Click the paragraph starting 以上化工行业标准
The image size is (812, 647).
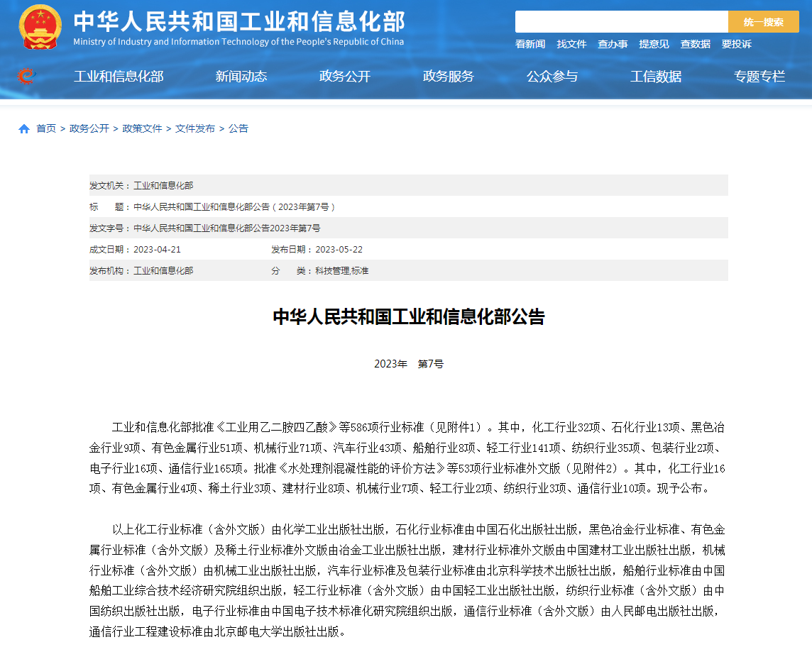(x=407, y=580)
